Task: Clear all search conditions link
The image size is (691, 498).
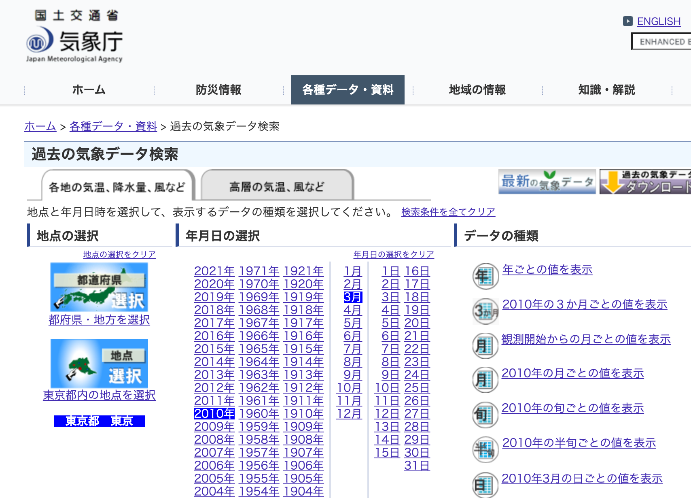Action: 448,212
